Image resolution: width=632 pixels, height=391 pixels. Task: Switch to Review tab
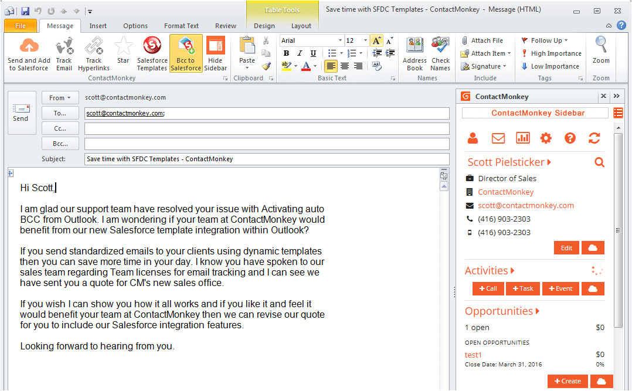(226, 26)
